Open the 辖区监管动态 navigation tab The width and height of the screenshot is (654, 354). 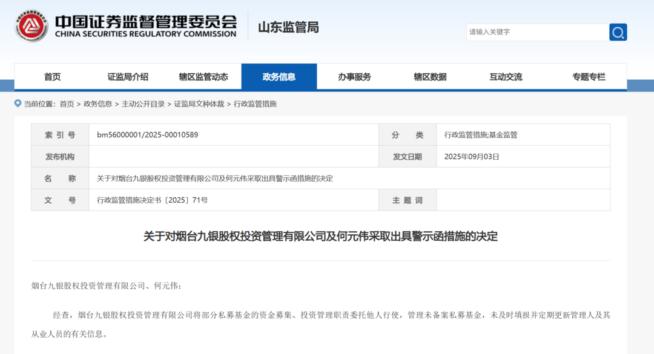203,77
